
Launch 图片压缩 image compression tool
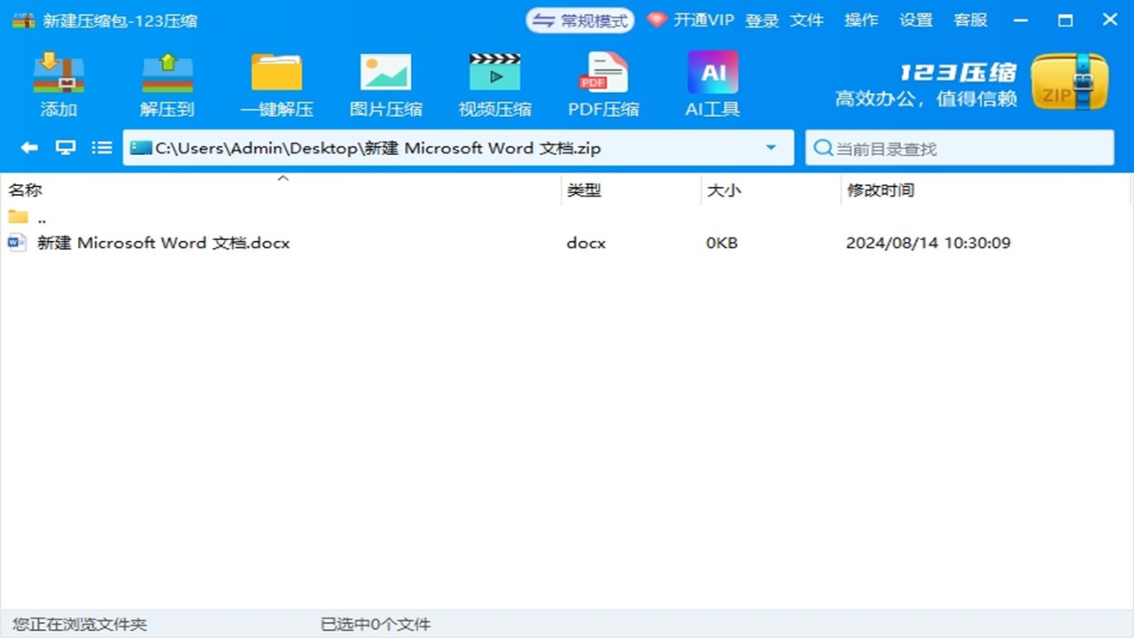pos(385,84)
